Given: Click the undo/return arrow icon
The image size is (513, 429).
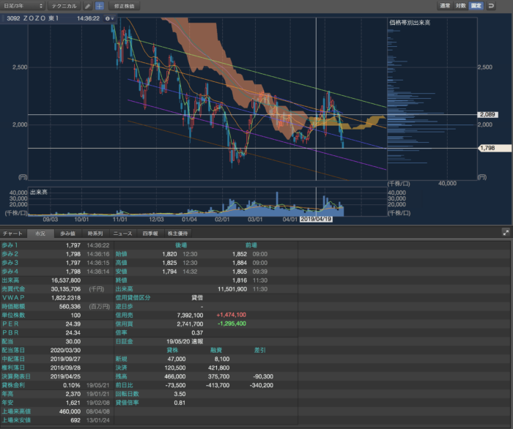Looking at the screenshot, I should (491, 6).
